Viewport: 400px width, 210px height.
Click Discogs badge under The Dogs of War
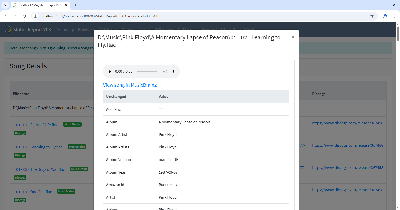[20, 178]
